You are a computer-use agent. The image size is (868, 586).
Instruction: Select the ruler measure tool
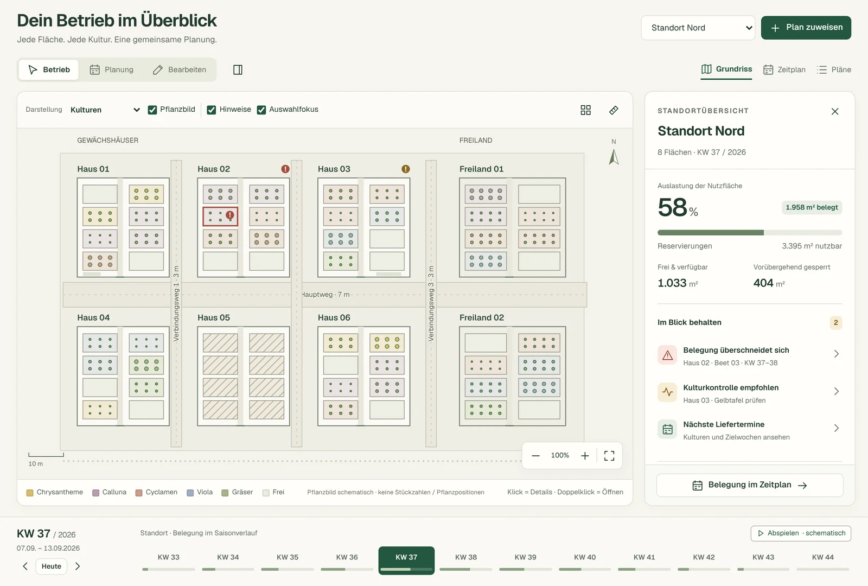pyautogui.click(x=614, y=110)
